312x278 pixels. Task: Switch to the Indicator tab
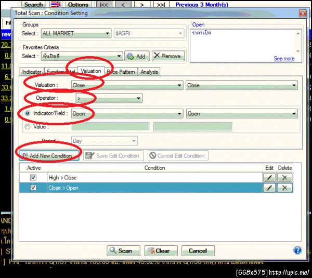click(x=32, y=72)
